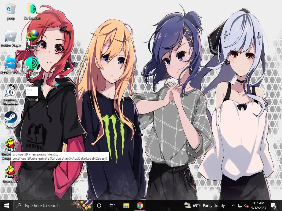This screenshot has height=211, width=282.
Task: Select the green Tor Browser shortcut
Action: coord(32,66)
